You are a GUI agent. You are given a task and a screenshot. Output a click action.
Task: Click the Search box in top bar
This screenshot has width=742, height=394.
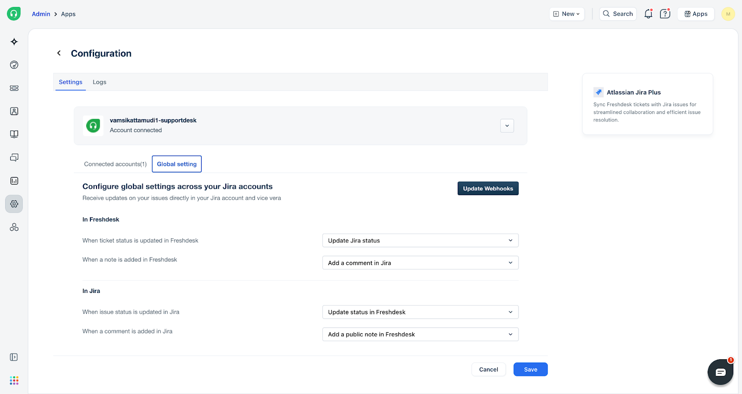(618, 14)
